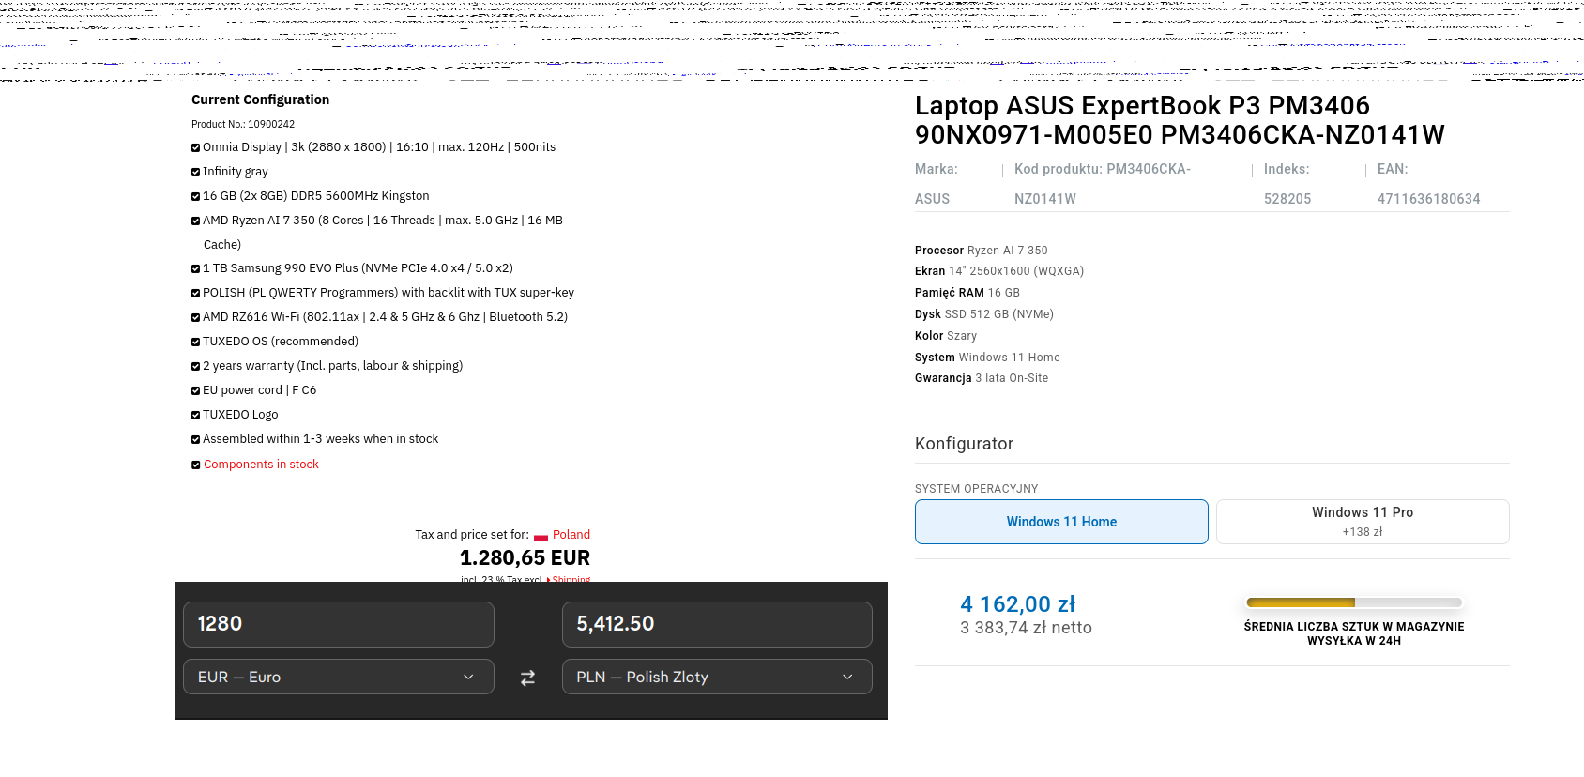1584x777 pixels.
Task: Click check mark beside 16 GB DDR5 Kingston
Action: [x=195, y=196]
